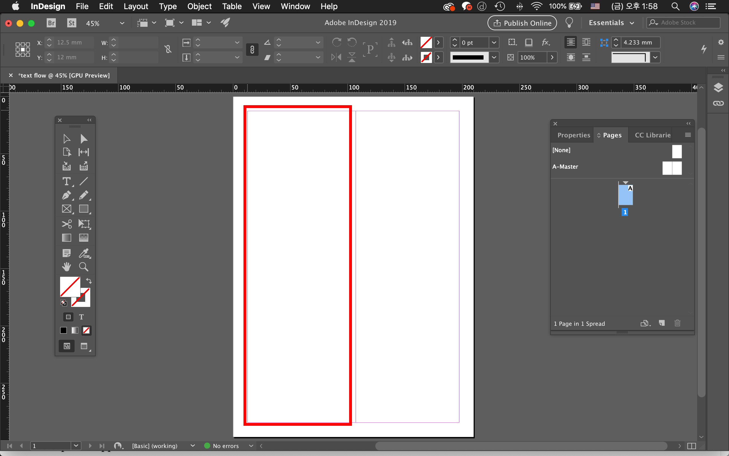Switch to the Properties tab
This screenshot has width=729, height=456.
coord(574,135)
